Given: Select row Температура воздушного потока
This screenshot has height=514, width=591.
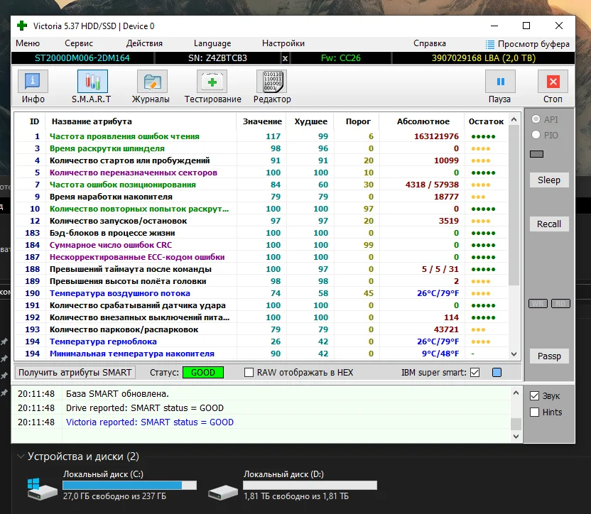Looking at the screenshot, I should click(262, 293).
